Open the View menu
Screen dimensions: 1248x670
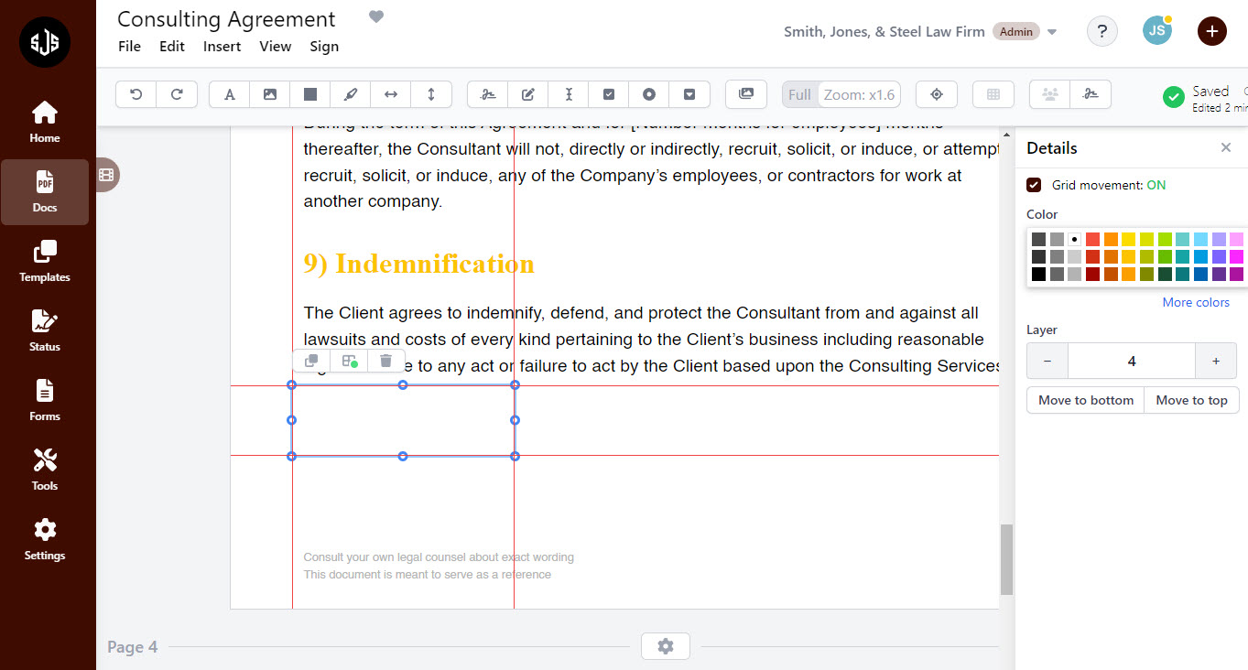pyautogui.click(x=275, y=47)
